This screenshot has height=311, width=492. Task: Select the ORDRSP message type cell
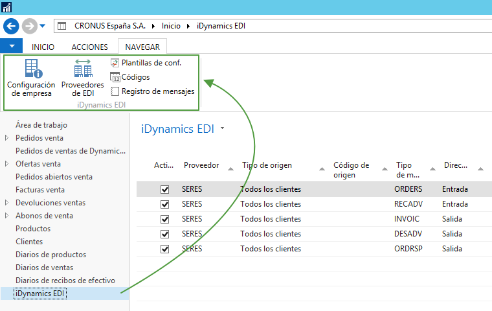[x=408, y=249]
